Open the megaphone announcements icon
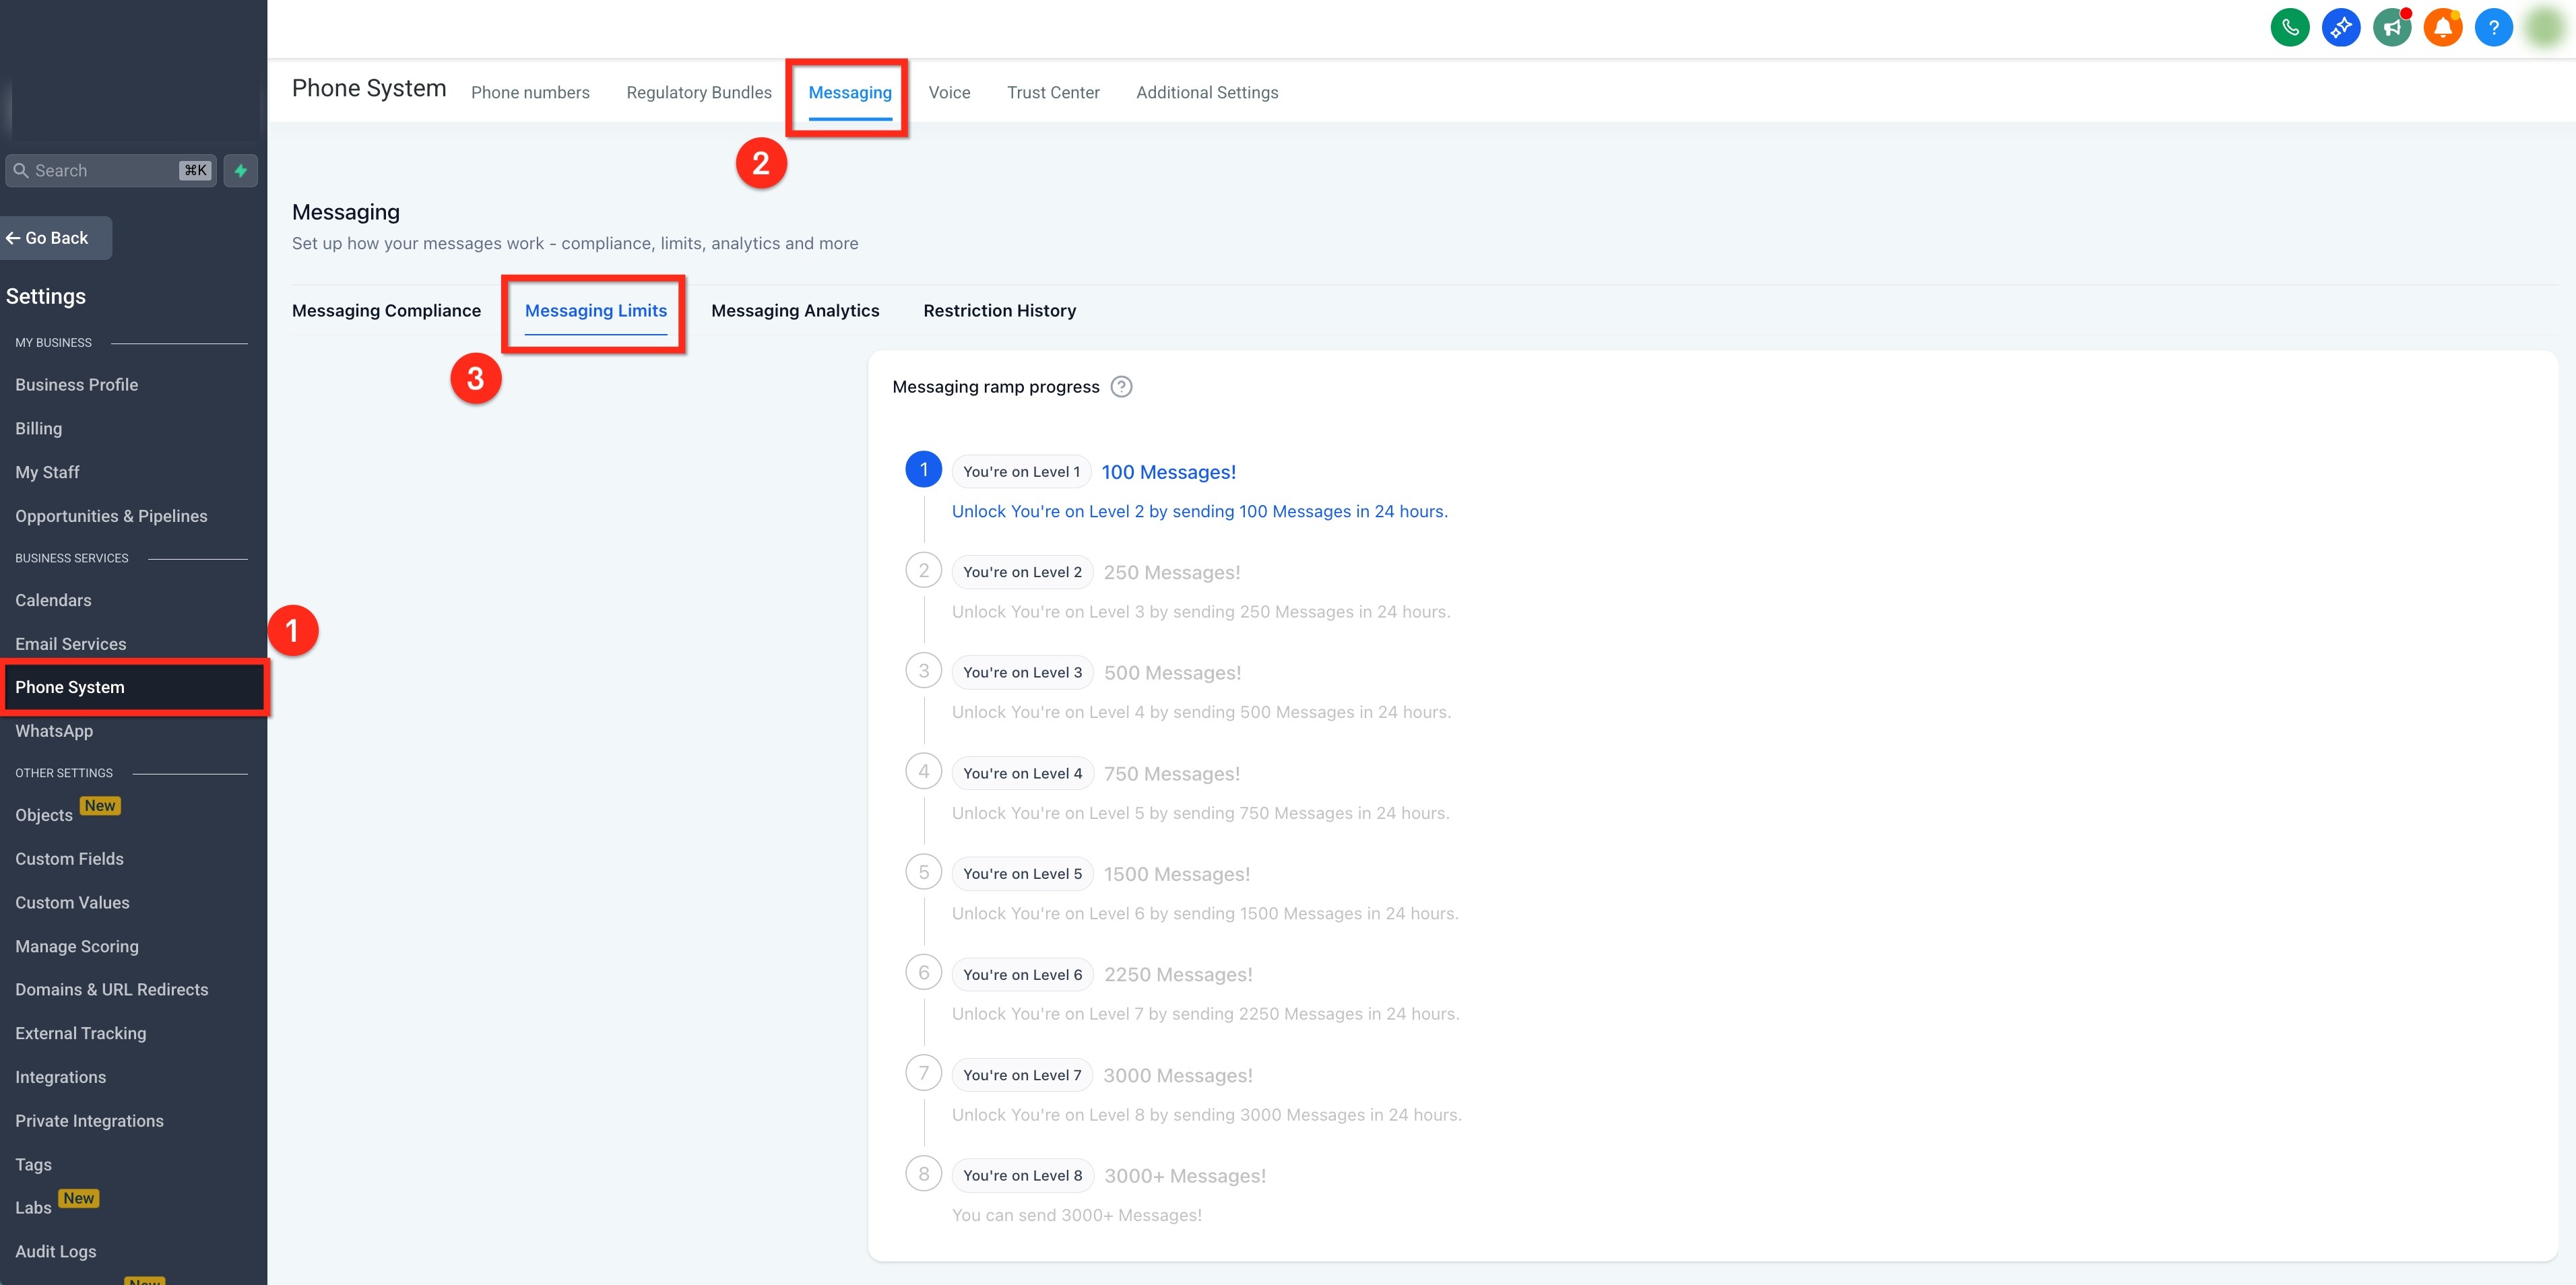This screenshot has width=2576, height=1285. 2391,27
